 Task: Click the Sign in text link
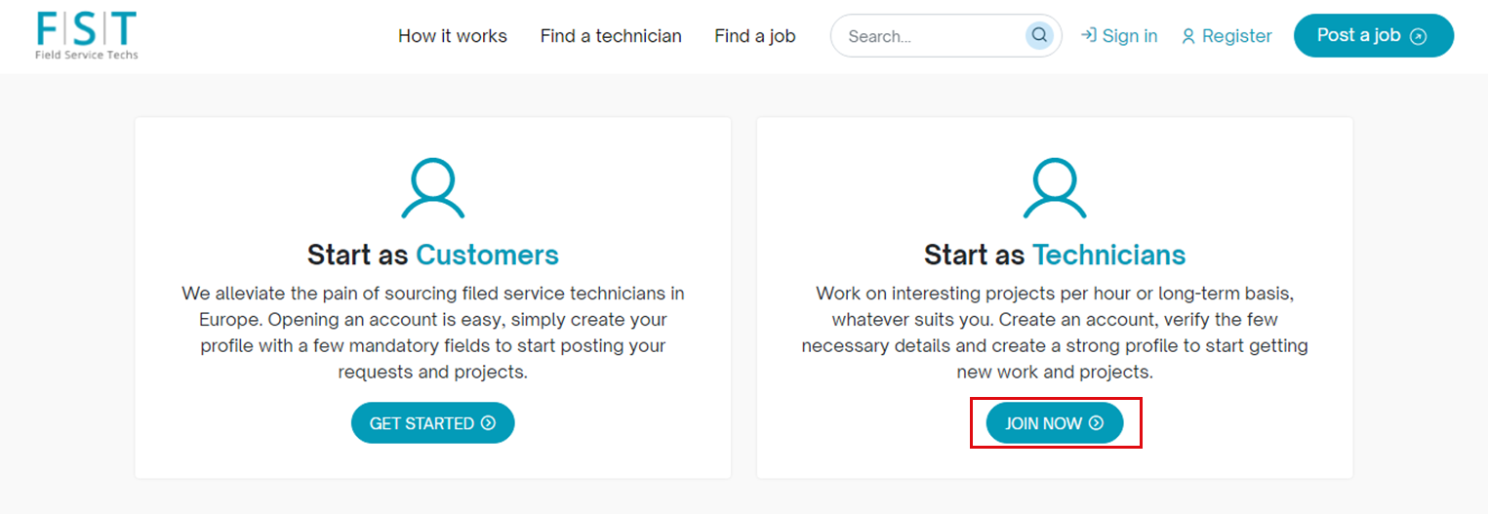[1129, 36]
